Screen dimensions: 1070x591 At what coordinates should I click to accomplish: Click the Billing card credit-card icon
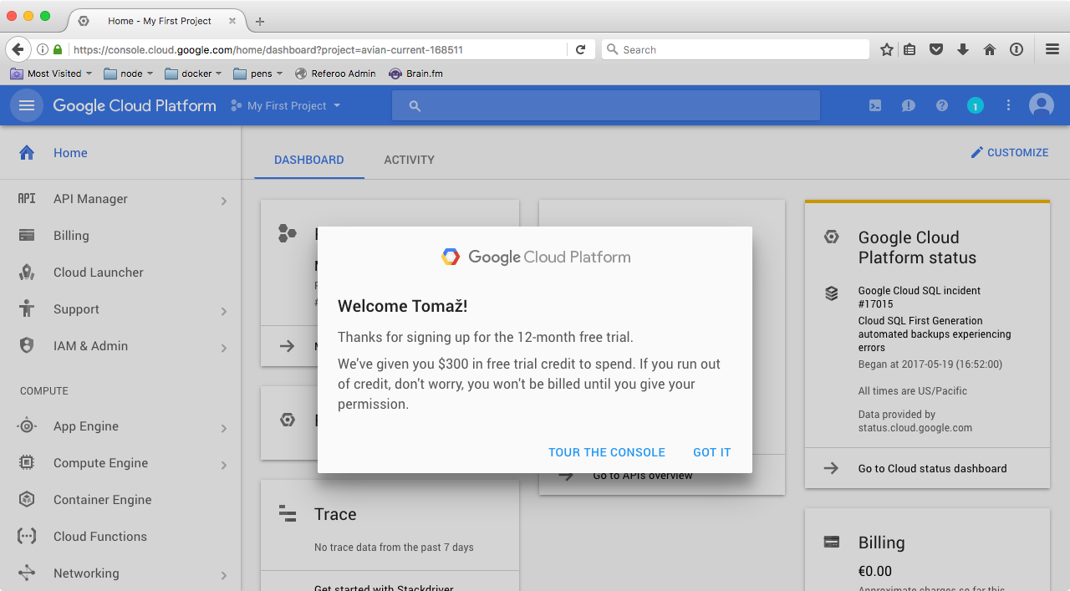pyautogui.click(x=832, y=542)
